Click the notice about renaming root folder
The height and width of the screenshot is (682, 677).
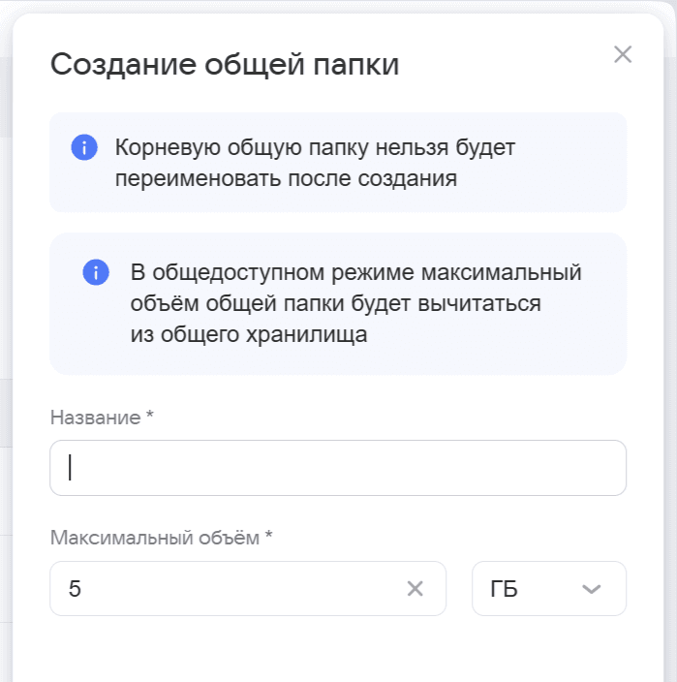(x=338, y=163)
